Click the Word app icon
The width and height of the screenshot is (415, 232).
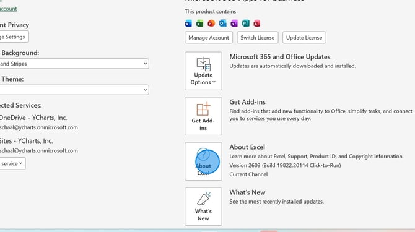pos(188,24)
